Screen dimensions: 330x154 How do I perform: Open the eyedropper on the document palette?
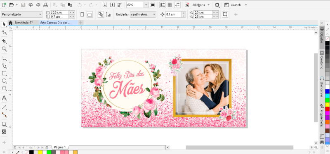click(x=18, y=152)
